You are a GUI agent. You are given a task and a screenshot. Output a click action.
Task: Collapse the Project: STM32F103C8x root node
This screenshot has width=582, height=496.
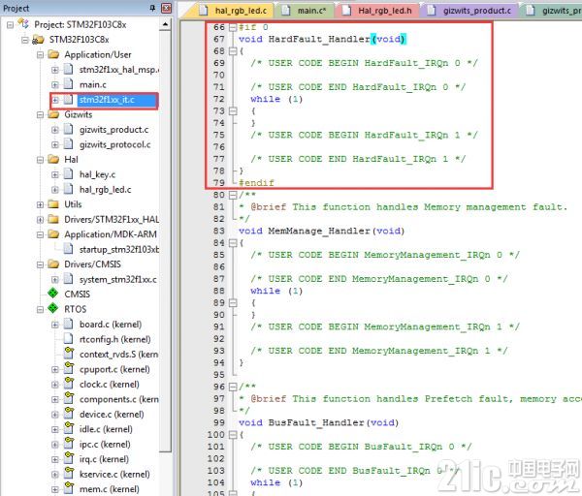[10, 25]
